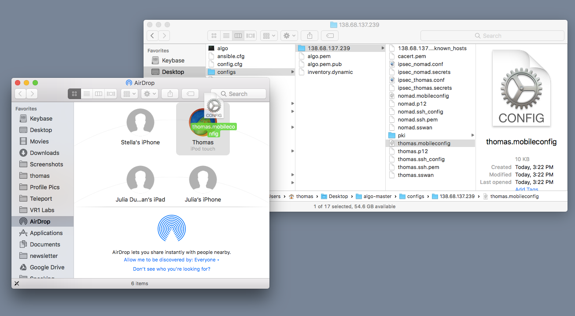
Task: Click the Don't see who you're looking for link
Action: (171, 269)
